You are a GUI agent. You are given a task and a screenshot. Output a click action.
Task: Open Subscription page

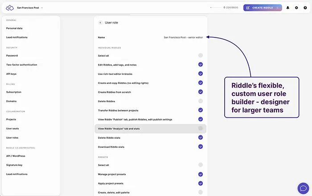pyautogui.click(x=14, y=92)
